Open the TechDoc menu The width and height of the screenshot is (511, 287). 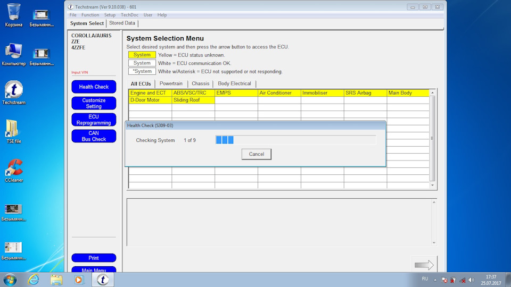tap(129, 15)
